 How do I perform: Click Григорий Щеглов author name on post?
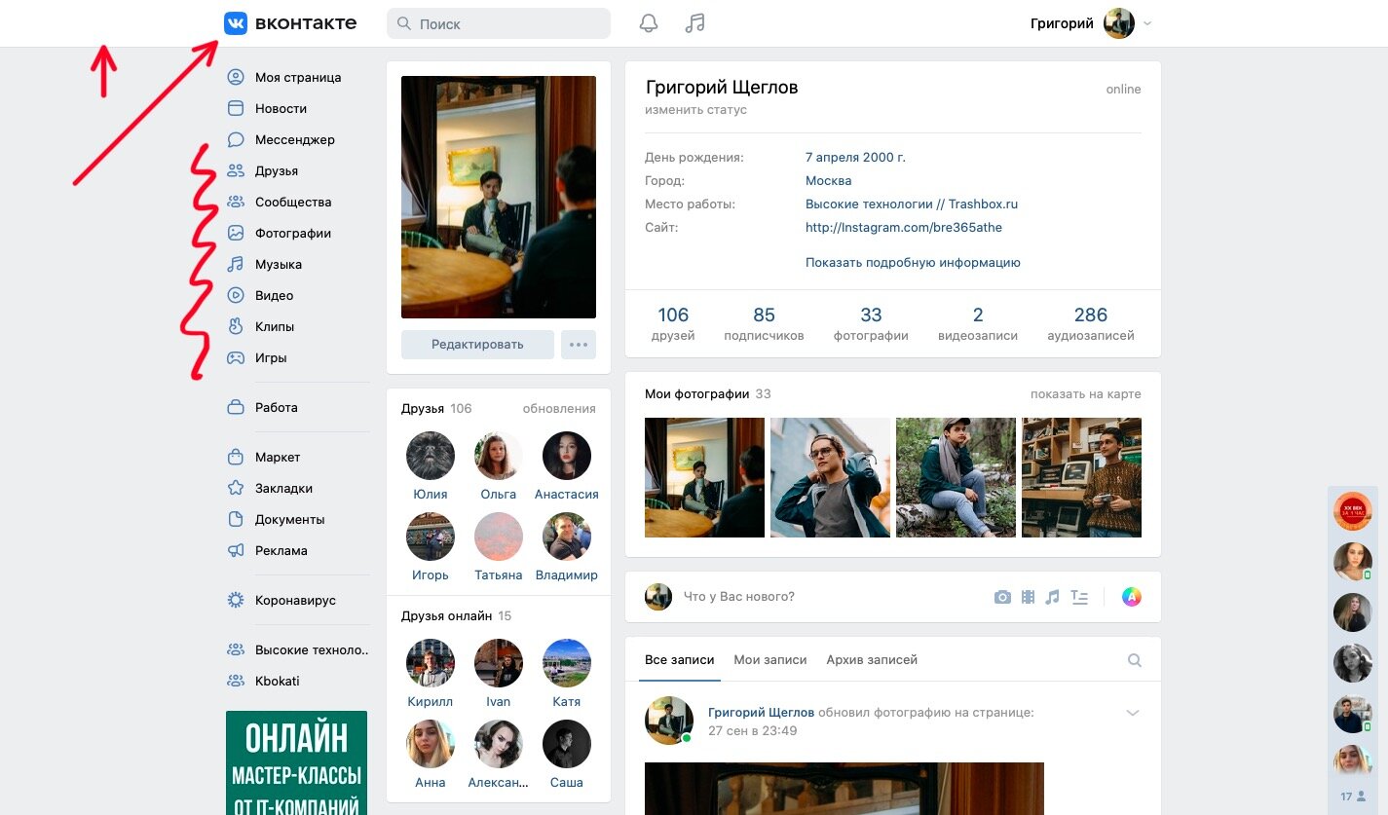tap(762, 713)
